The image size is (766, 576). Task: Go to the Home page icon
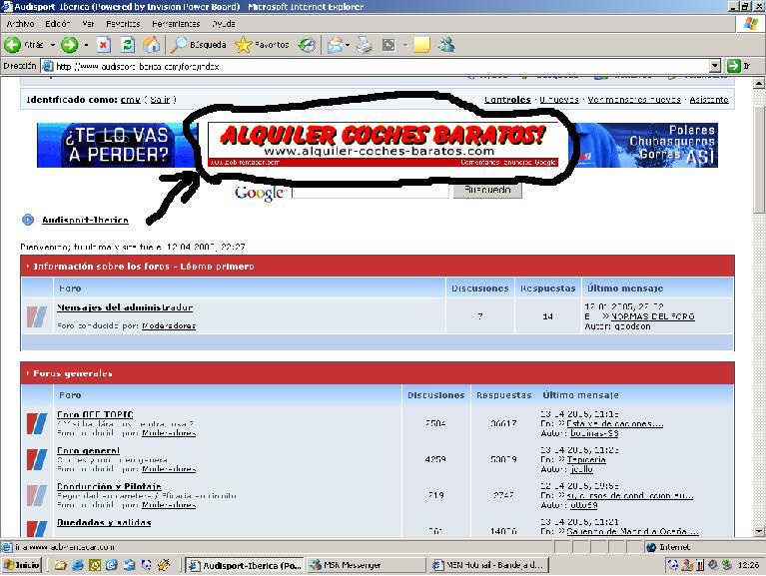152,45
